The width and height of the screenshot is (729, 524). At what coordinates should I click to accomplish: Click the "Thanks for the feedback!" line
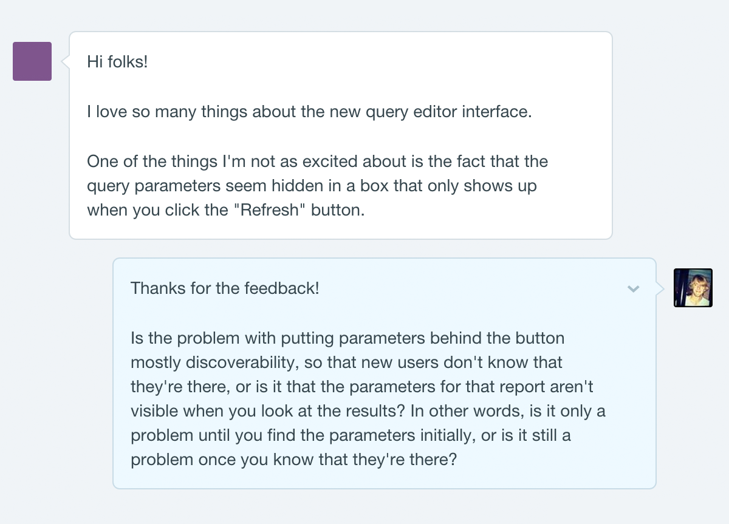[x=225, y=288]
